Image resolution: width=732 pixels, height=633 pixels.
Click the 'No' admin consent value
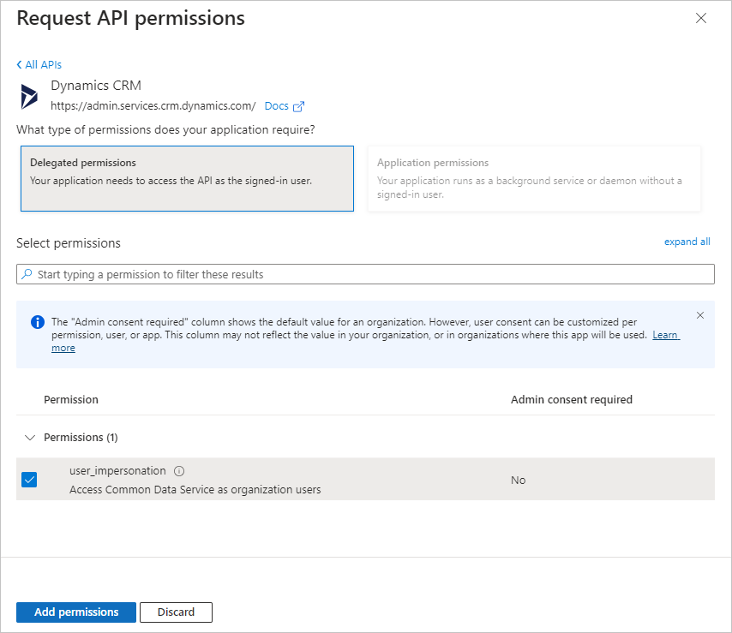pyautogui.click(x=519, y=480)
